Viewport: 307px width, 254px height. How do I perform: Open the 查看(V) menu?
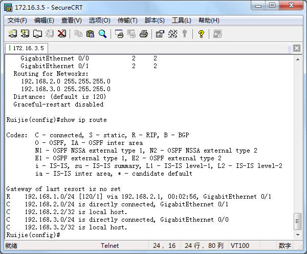point(72,20)
